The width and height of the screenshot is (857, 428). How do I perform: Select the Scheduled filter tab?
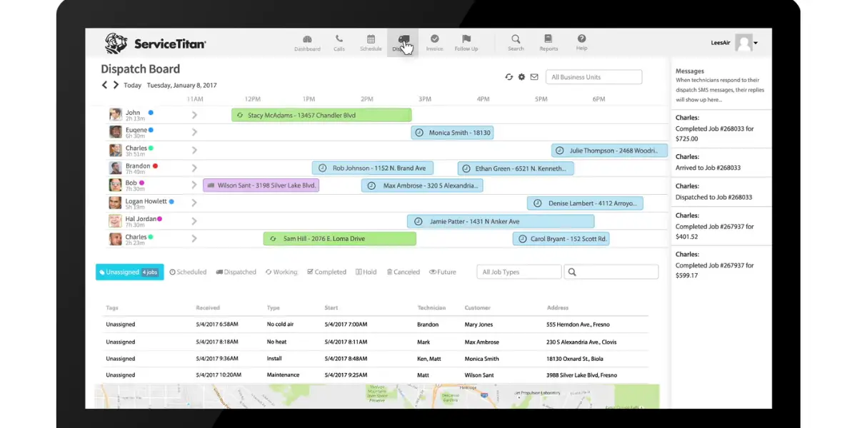[x=188, y=272]
